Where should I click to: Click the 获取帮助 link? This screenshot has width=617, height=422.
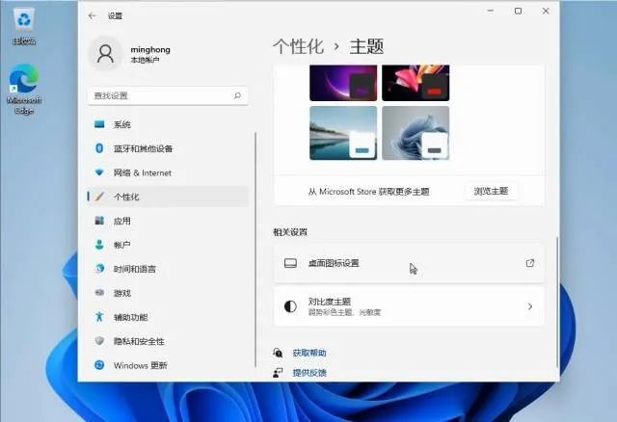pos(309,353)
